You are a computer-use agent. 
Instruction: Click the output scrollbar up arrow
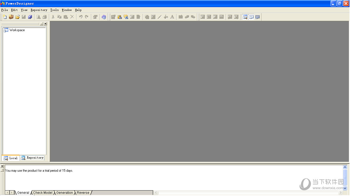345,167
